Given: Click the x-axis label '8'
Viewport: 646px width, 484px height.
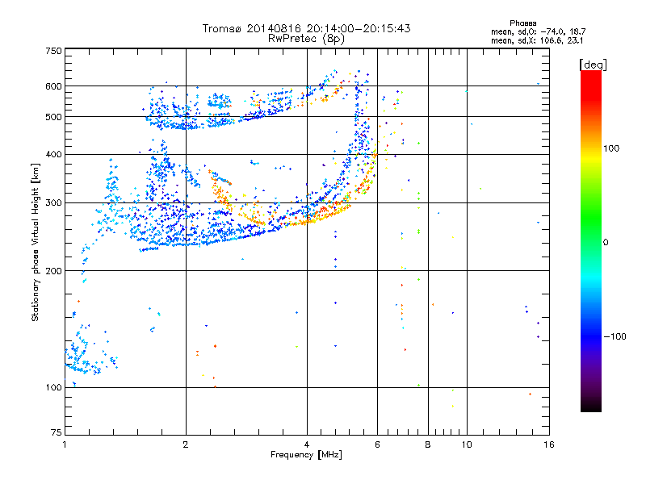Looking at the screenshot, I should pos(428,444).
